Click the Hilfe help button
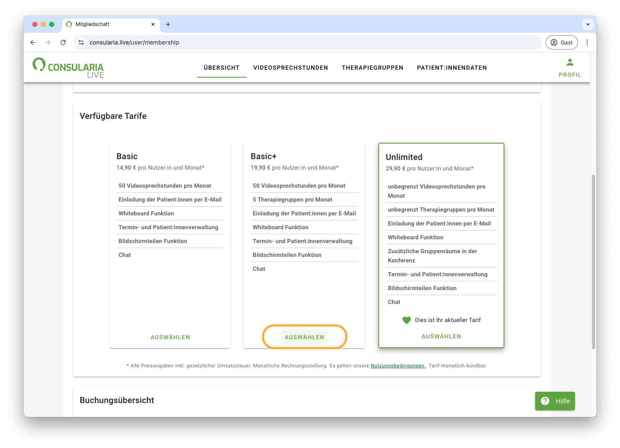620x448 pixels. (x=554, y=401)
